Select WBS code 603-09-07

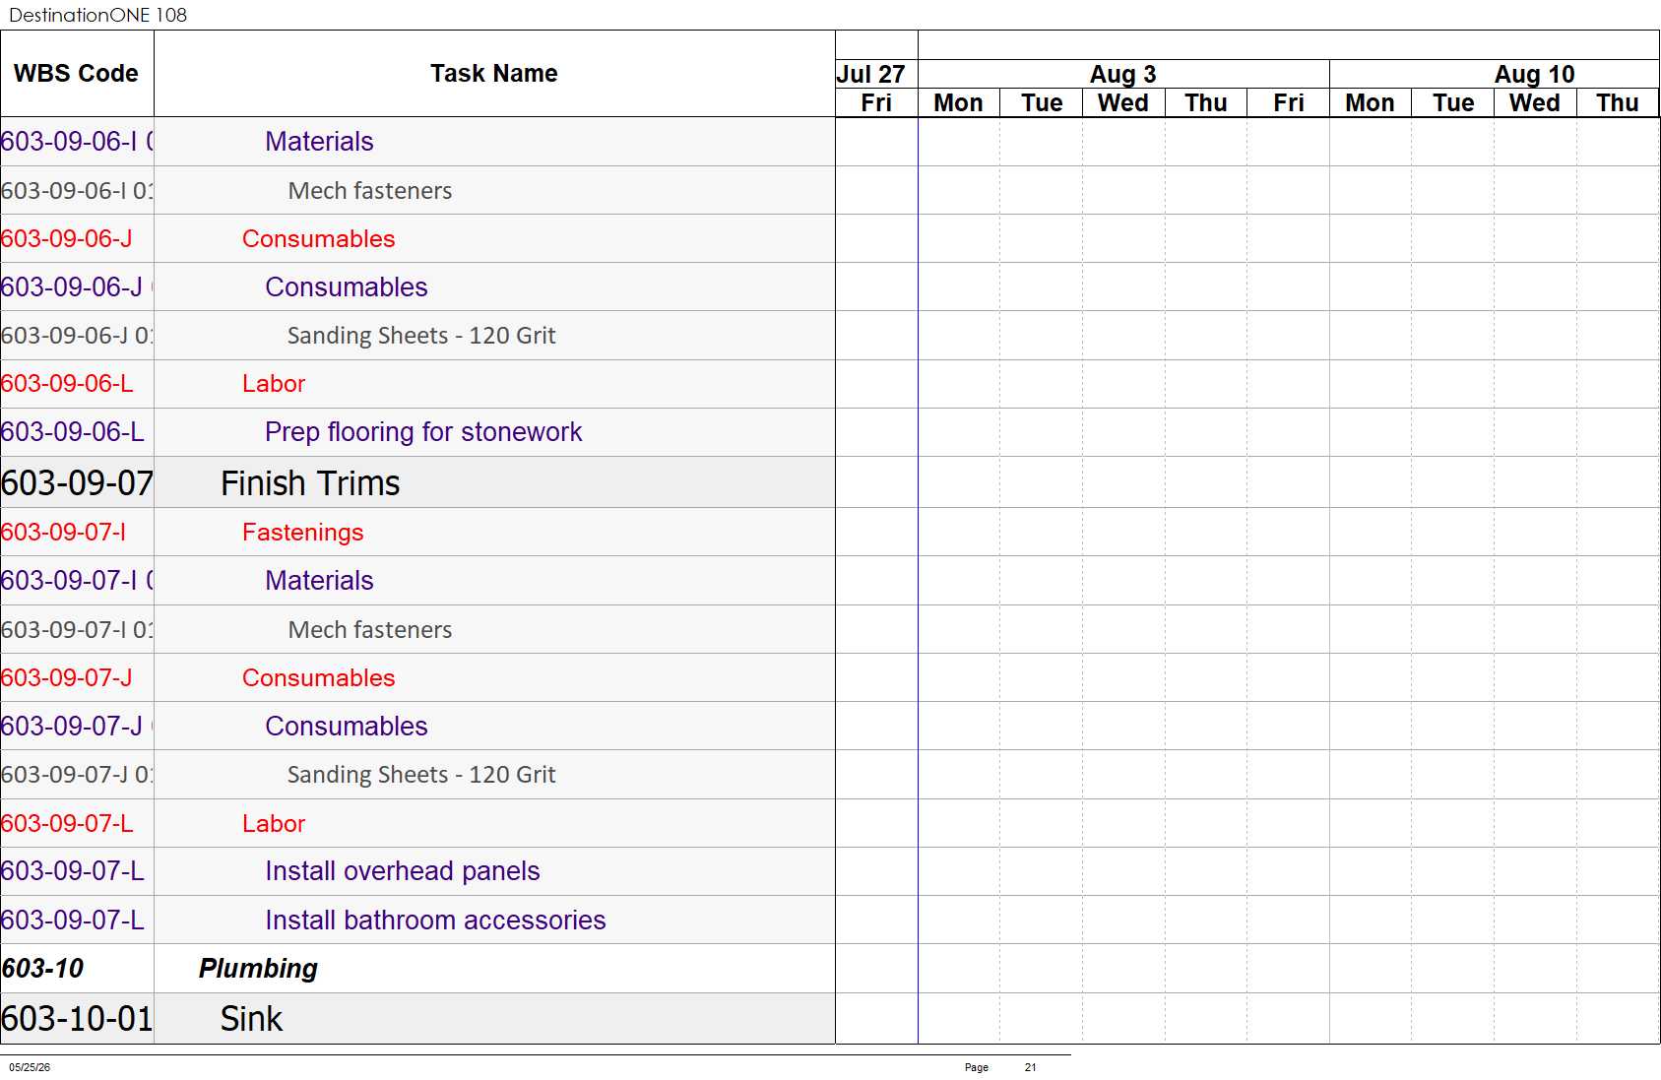[x=77, y=483]
